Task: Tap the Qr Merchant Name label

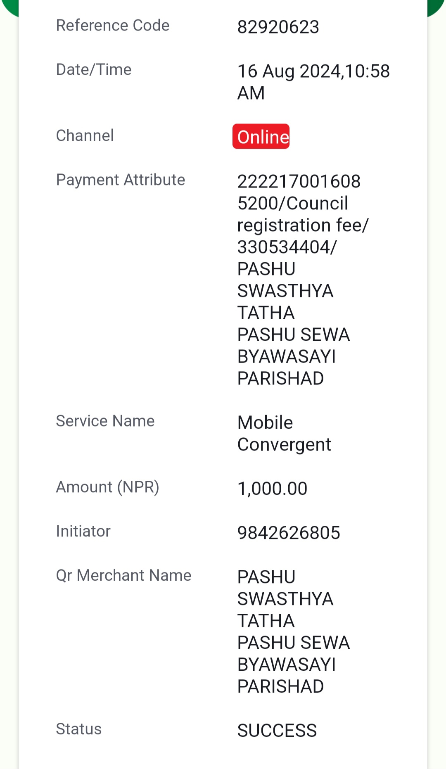Action: click(x=124, y=576)
